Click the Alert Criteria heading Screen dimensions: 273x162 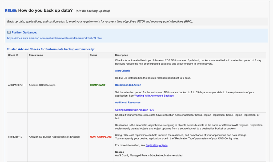(x=123, y=71)
